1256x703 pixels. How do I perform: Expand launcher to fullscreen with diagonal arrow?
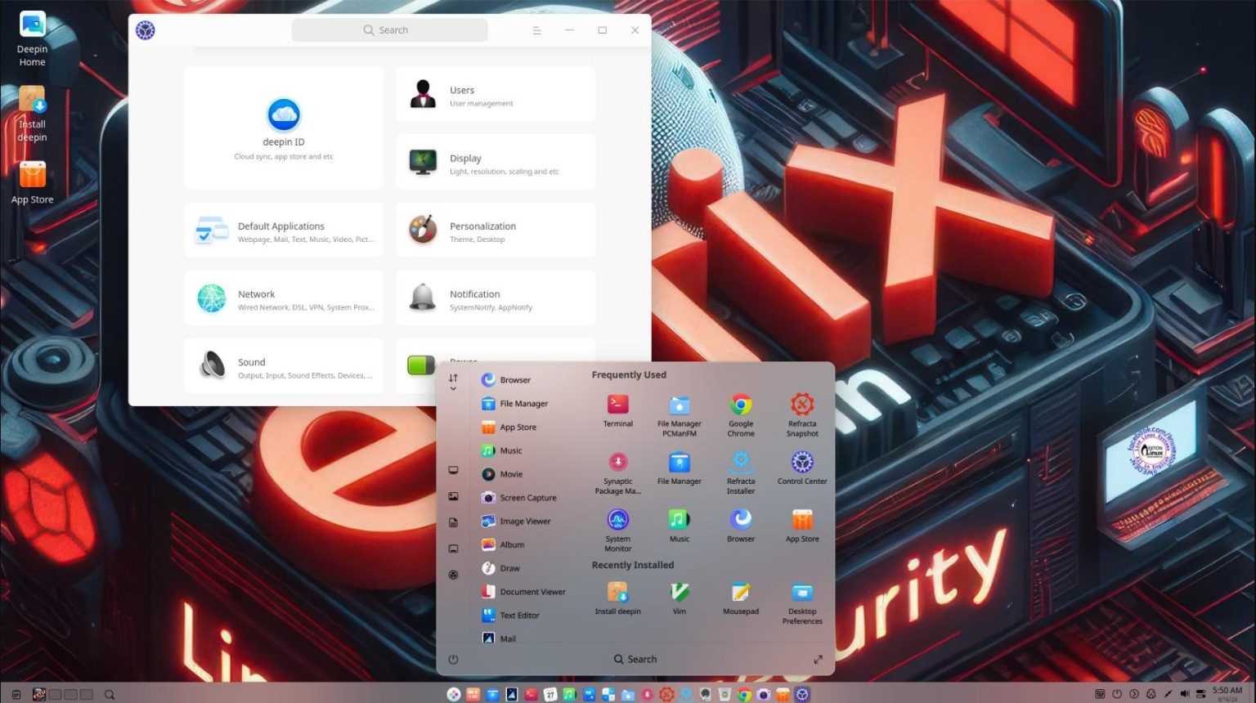(x=818, y=659)
